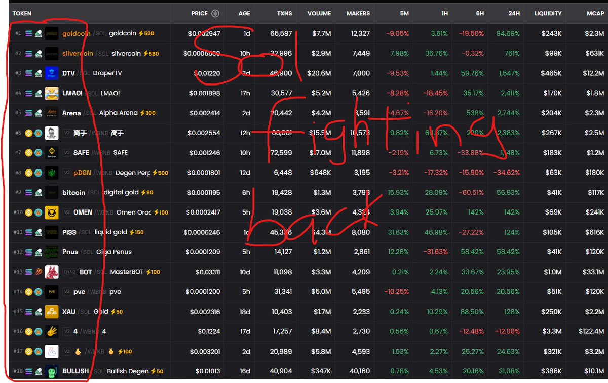Screen dimensions: 608x383
Task: Toggle the dollar icon beside the PRICE header
Action: [215, 13]
